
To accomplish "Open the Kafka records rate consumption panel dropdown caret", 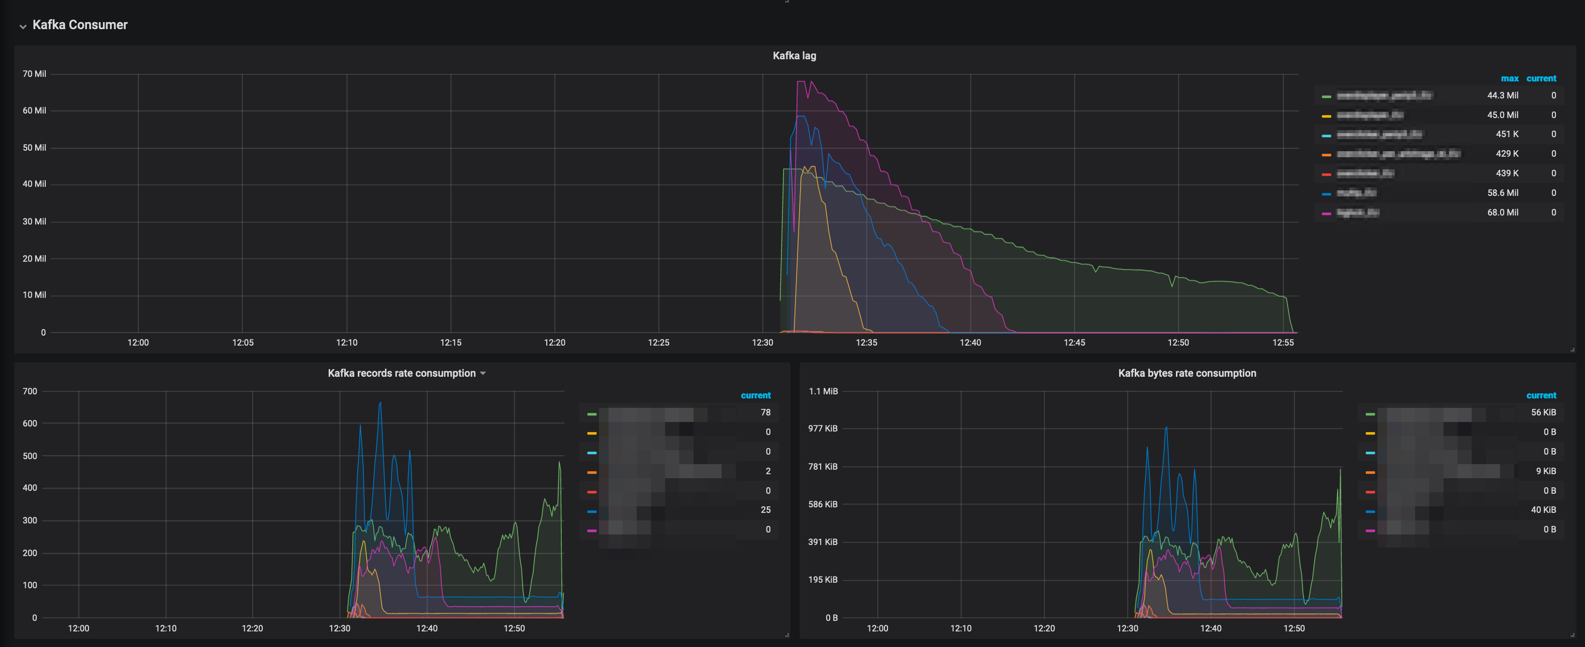I will click(483, 373).
